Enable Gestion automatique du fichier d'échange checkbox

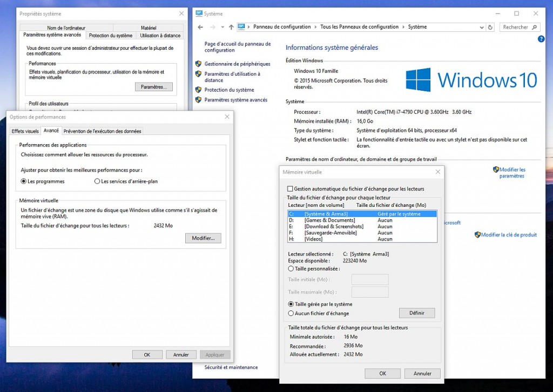pyautogui.click(x=290, y=189)
